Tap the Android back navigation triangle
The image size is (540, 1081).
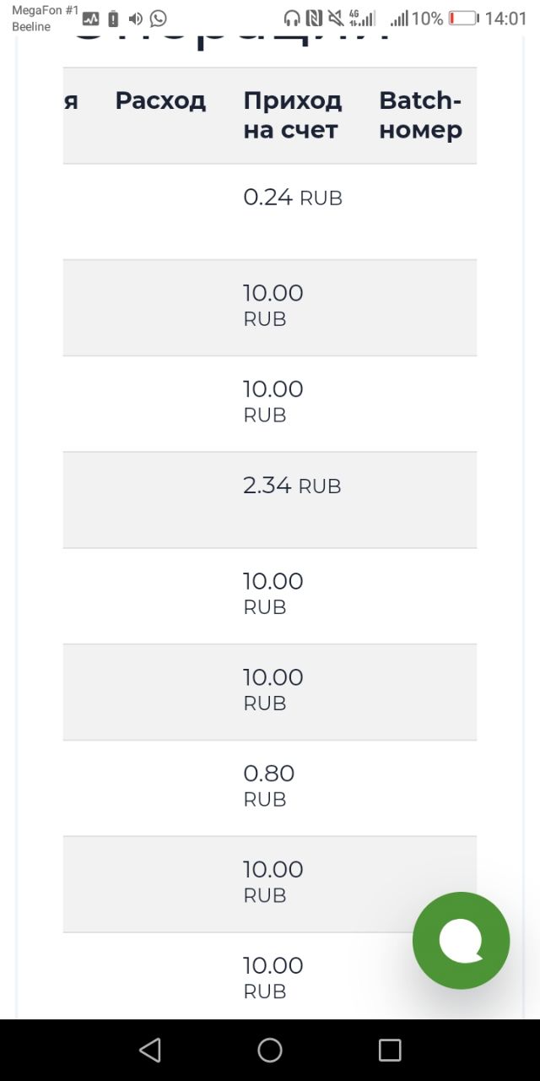[150, 1050]
